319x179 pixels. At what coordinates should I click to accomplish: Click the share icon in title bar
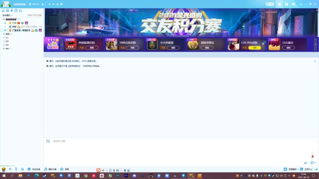(57, 4)
